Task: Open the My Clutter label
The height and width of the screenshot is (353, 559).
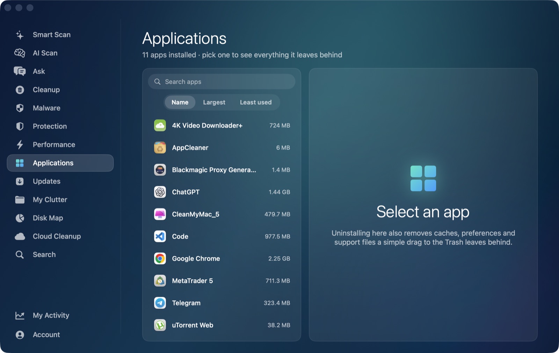Action: pyautogui.click(x=50, y=200)
